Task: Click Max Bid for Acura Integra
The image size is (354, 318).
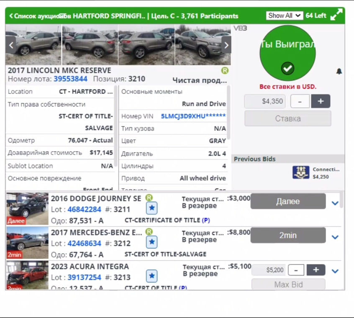Action: (x=288, y=285)
